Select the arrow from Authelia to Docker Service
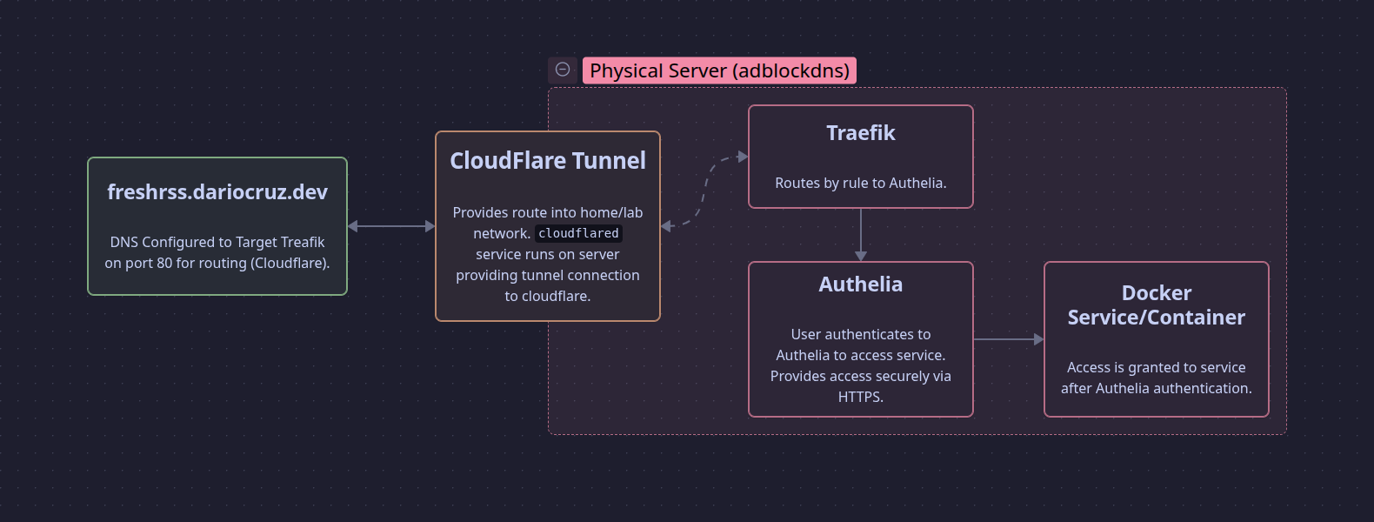Screen dimensions: 1374x522 pyautogui.click(x=1009, y=339)
